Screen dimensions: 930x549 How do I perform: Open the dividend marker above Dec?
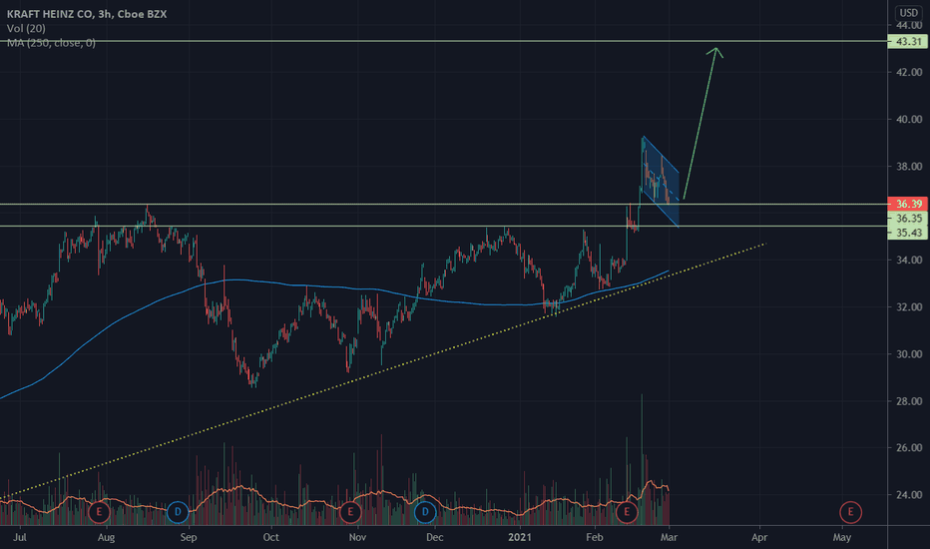425,512
